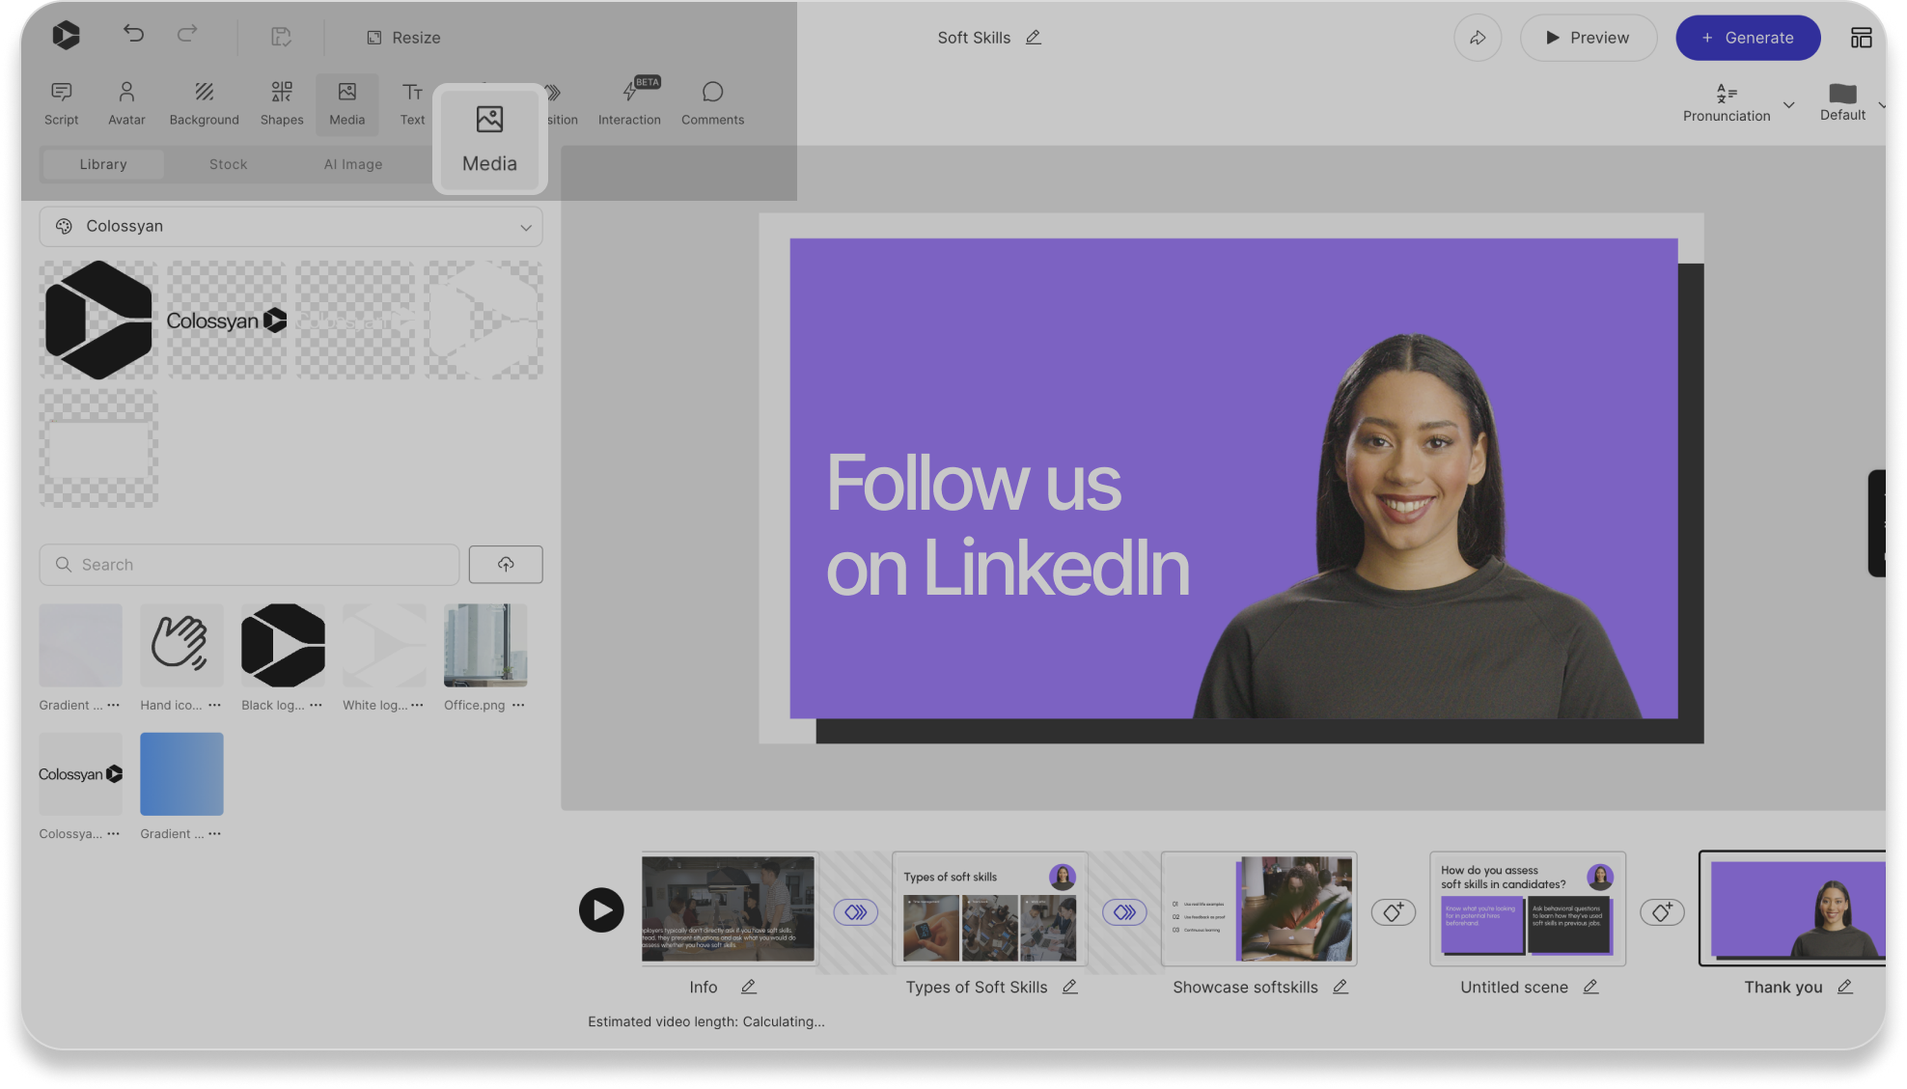
Task: Undo the last action
Action: pyautogui.click(x=133, y=35)
